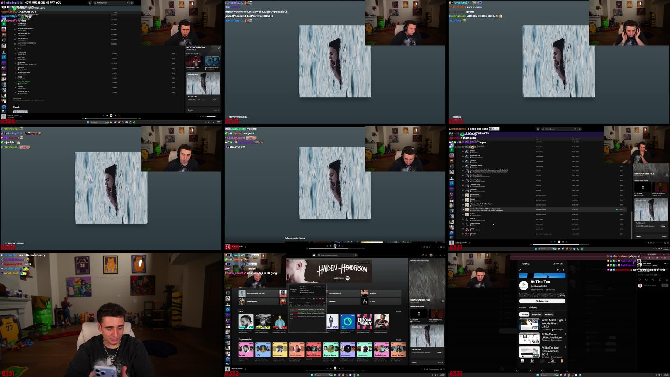Open the Windows Start button in MOVE YOUR BODY tracklist frame
The image size is (670, 377).
[x=88, y=122]
